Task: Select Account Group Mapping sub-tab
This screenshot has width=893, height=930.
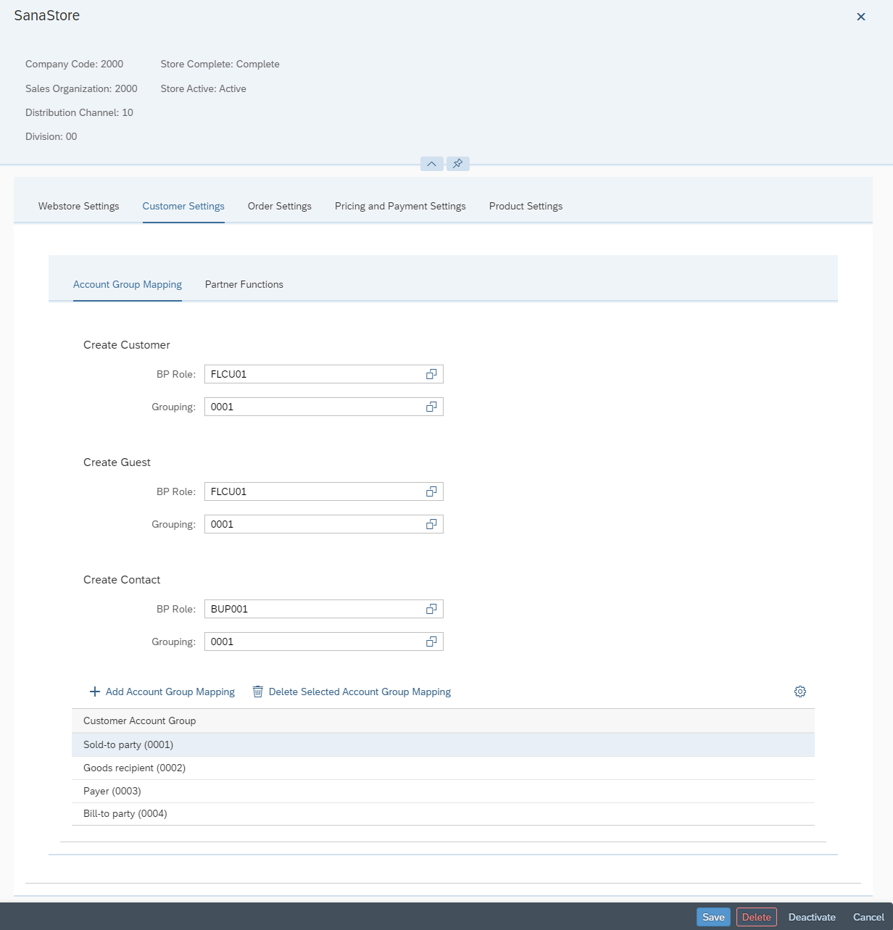Action: [128, 284]
